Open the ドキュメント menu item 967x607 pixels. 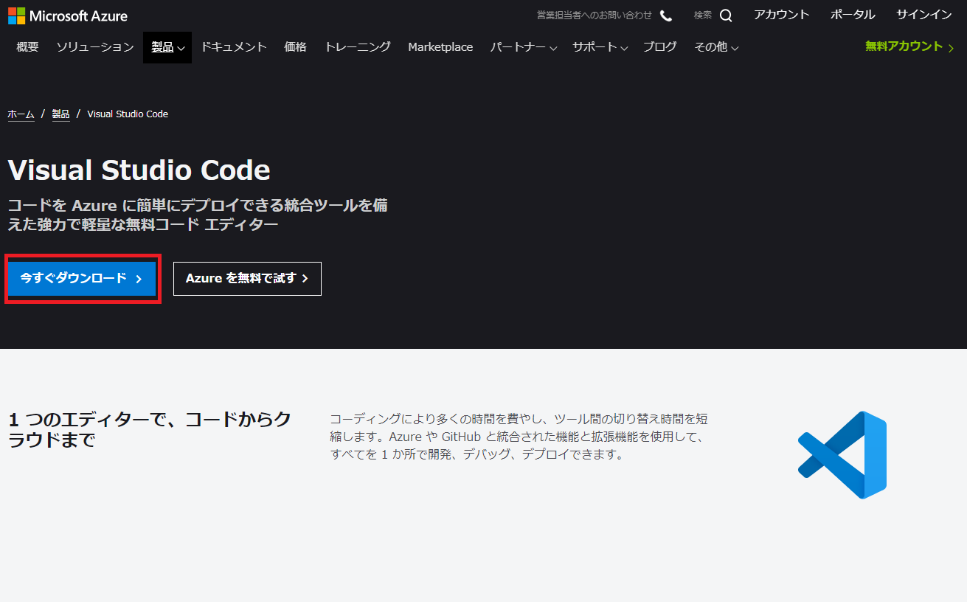click(234, 47)
